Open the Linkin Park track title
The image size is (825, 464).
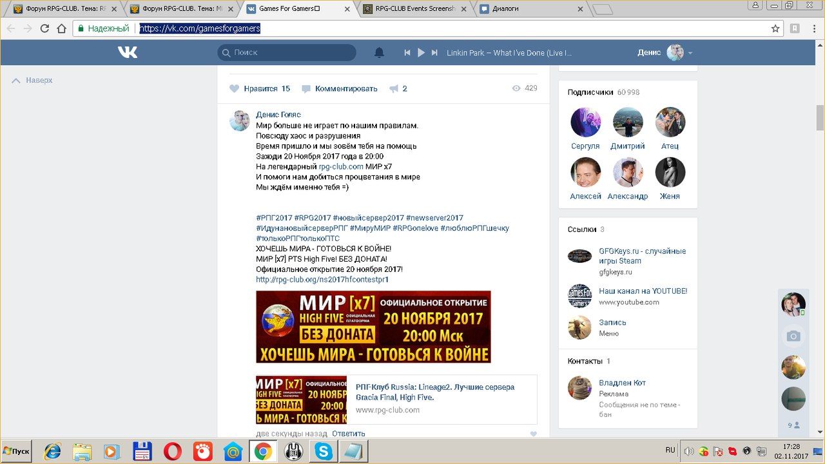(509, 53)
